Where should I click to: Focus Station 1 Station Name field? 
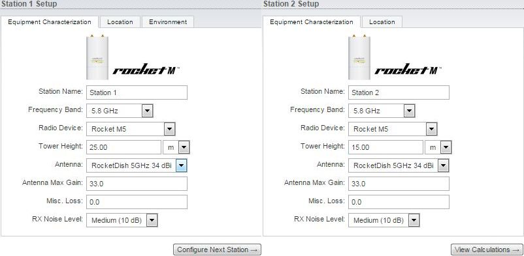(x=137, y=92)
